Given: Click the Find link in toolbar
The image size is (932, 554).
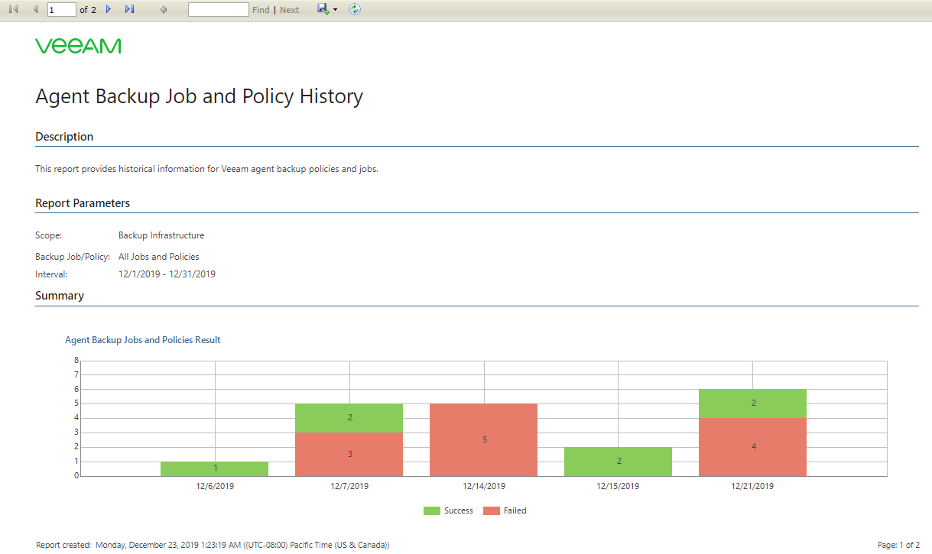Looking at the screenshot, I should coord(261,10).
